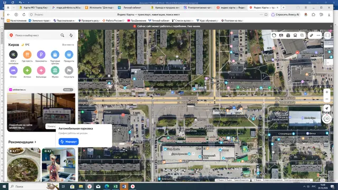Open the three-dots more menu on map
338x190 pixels.
[318, 35]
